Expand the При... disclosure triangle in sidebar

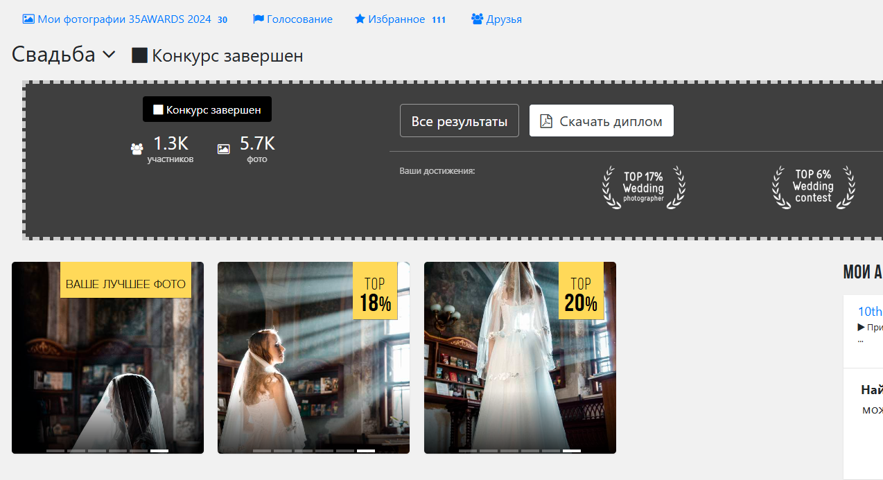pos(861,327)
